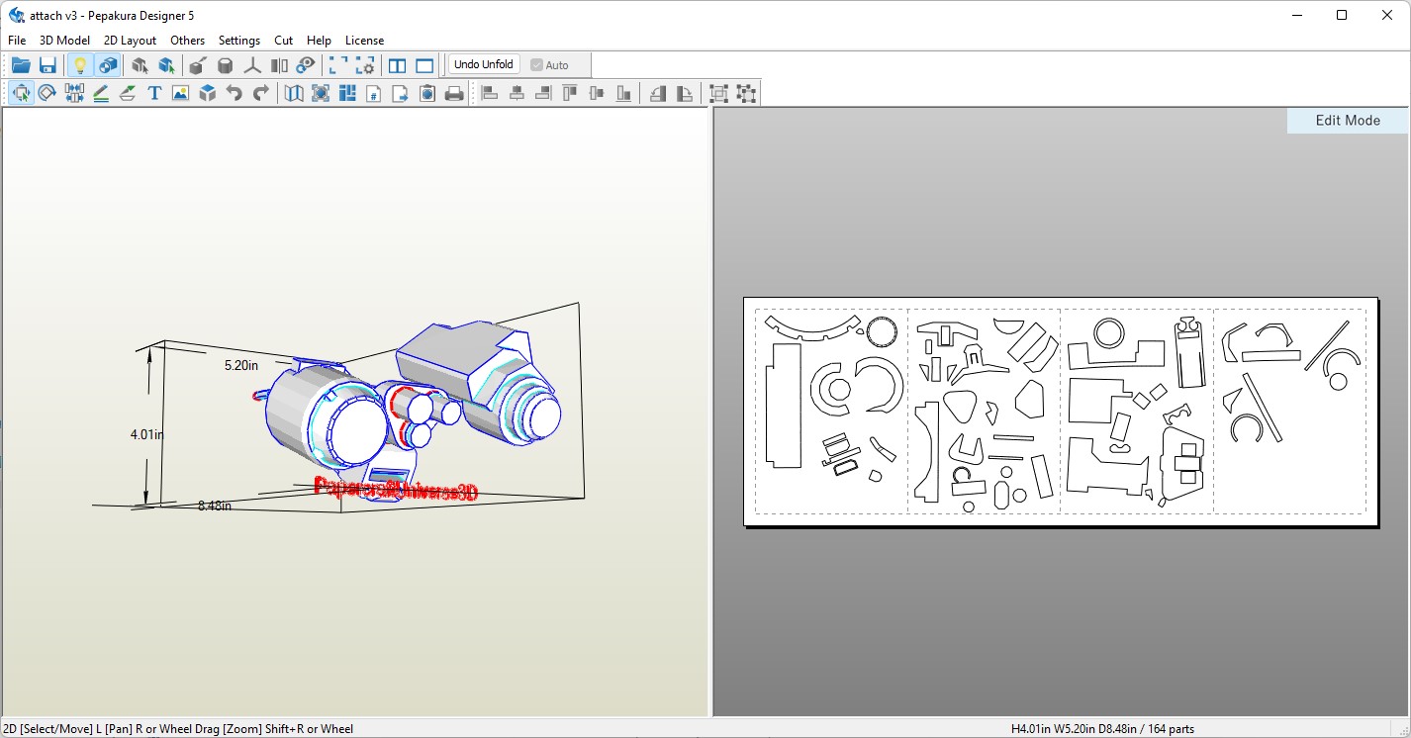Image resolution: width=1411 pixels, height=738 pixels.
Task: Print the pattern with the printer icon
Action: [454, 93]
